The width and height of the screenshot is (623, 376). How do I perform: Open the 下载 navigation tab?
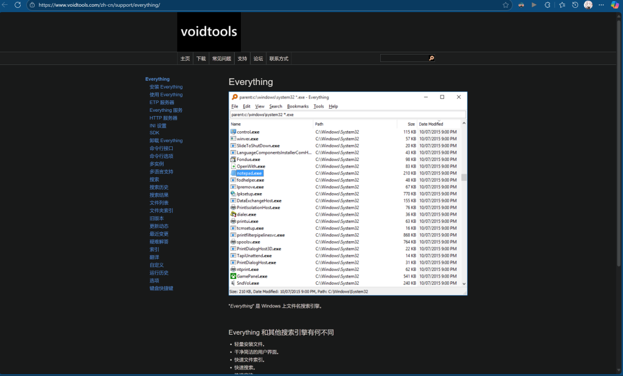201,58
